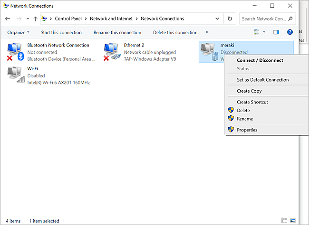Viewport: 309px width, 225px height.
Task: Click the 1 item selected status text
Action: 44,221
